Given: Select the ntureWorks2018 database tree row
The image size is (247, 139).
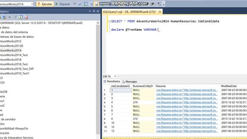Looking at the screenshot, I should point(10,59).
